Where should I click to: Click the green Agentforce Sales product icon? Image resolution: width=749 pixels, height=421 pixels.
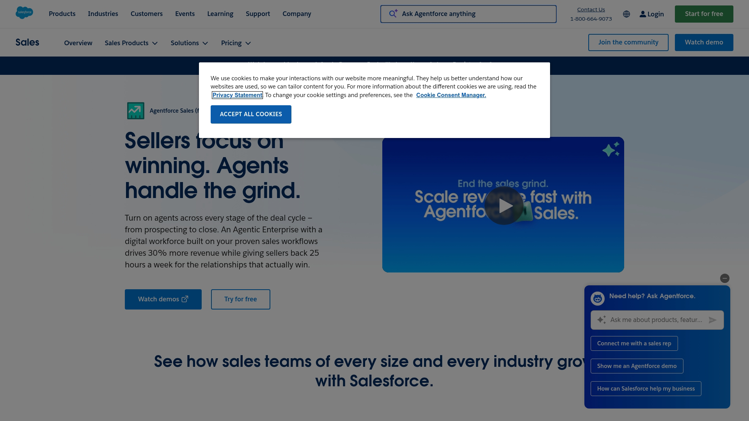[135, 111]
